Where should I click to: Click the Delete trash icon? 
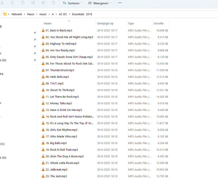pyautogui.click(x=54, y=3)
